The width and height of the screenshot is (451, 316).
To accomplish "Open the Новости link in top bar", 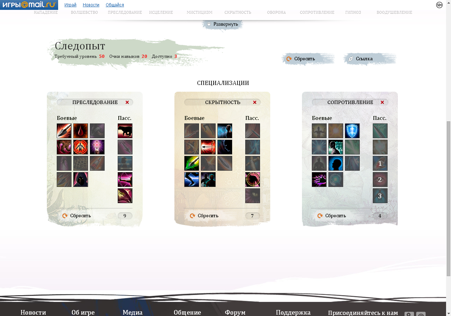I will pos(91,5).
